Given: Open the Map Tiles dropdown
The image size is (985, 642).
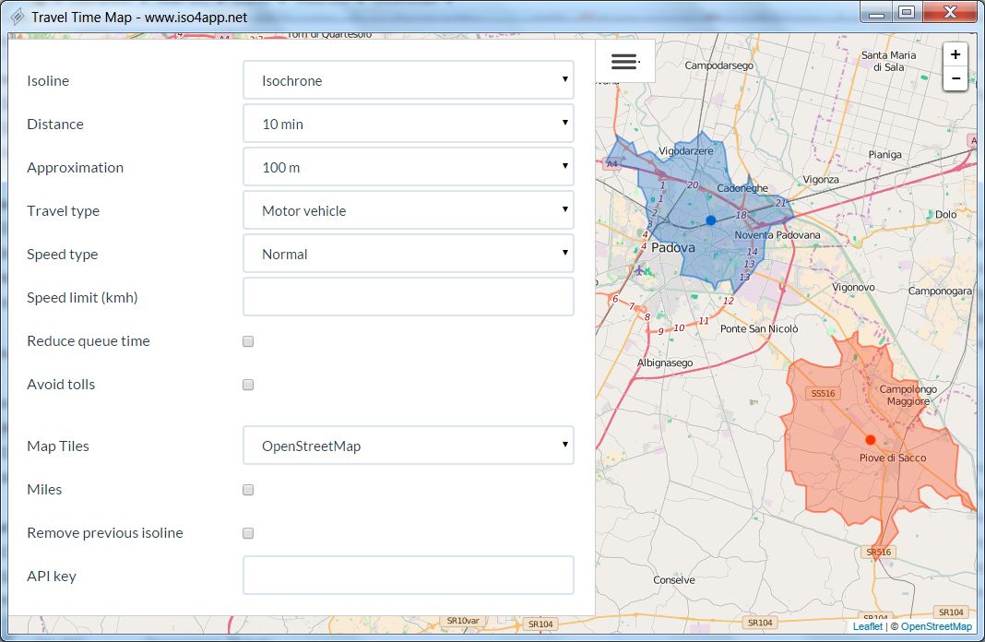Looking at the screenshot, I should point(409,446).
